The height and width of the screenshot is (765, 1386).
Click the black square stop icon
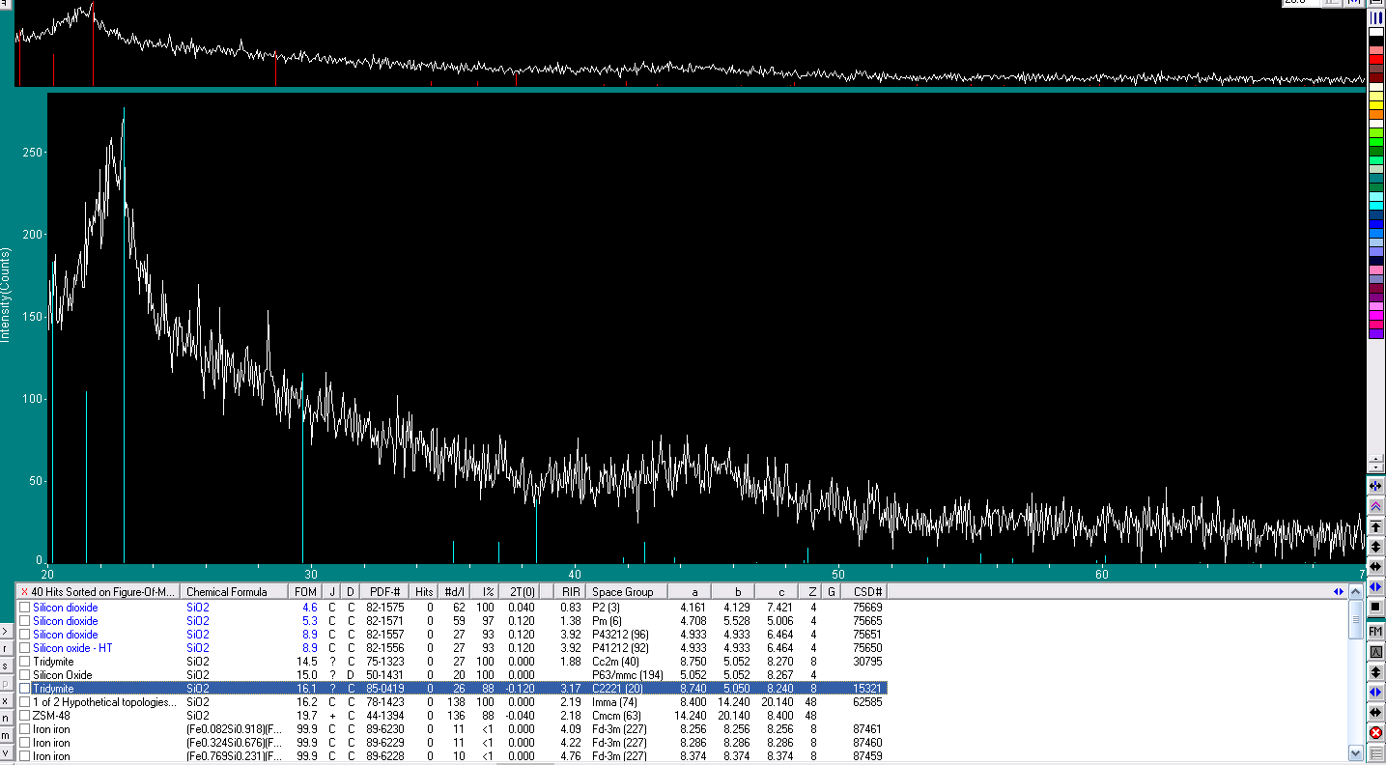[1375, 607]
